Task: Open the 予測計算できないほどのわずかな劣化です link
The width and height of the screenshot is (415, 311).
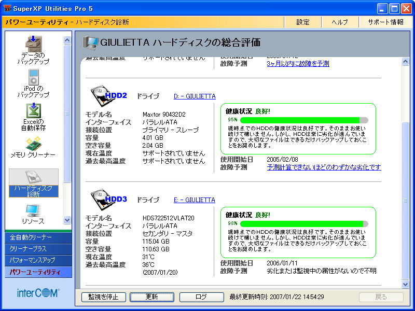Action: coord(324,167)
